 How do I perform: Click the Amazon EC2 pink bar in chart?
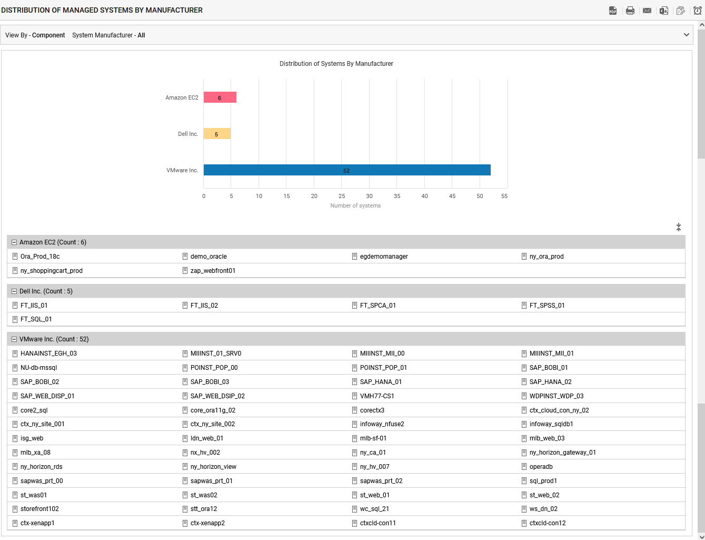(x=220, y=97)
